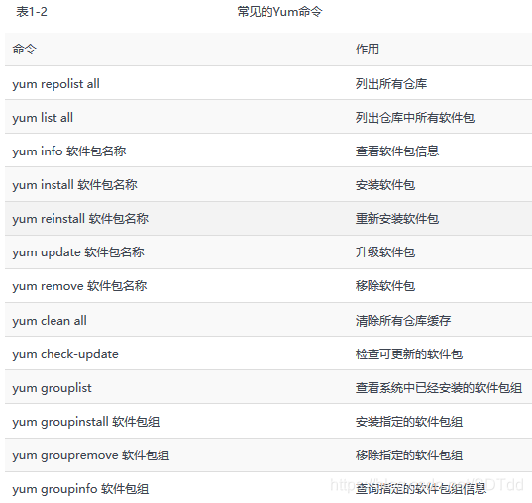Viewport: 532px width, 503px height.
Task: Select the '安装指定的软件包组' cell
Action: pos(409,422)
